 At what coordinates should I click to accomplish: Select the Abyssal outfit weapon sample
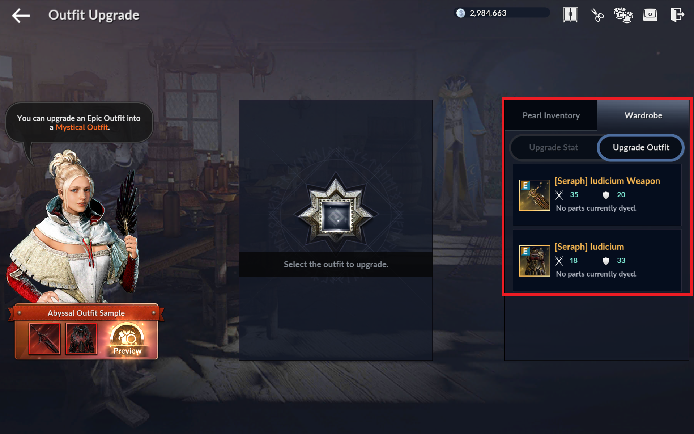[x=44, y=339]
